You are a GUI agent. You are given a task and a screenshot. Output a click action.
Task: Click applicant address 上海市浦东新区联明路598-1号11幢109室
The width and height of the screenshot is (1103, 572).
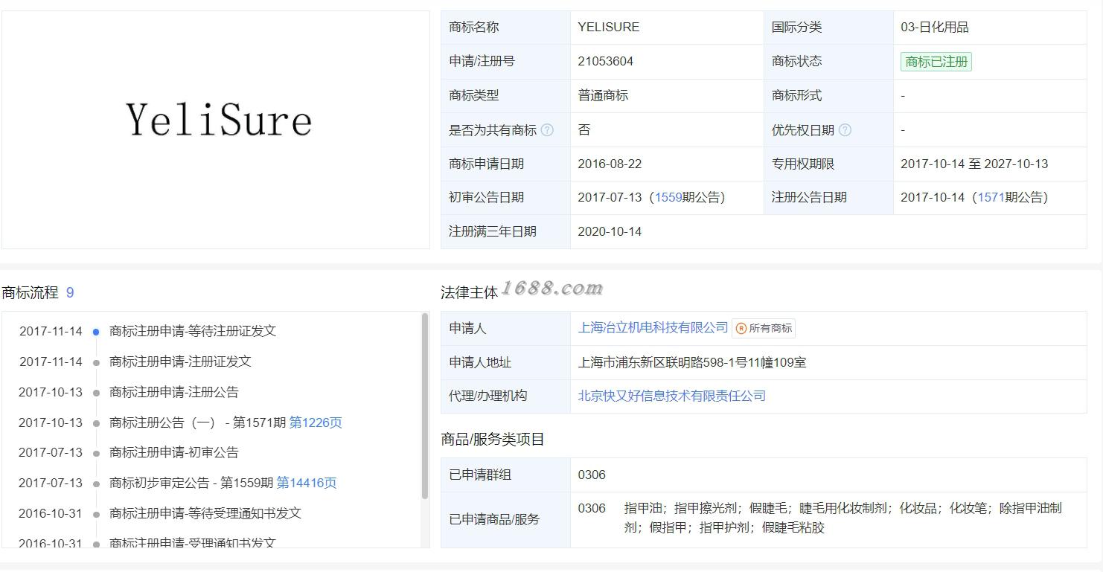pyautogui.click(x=692, y=362)
